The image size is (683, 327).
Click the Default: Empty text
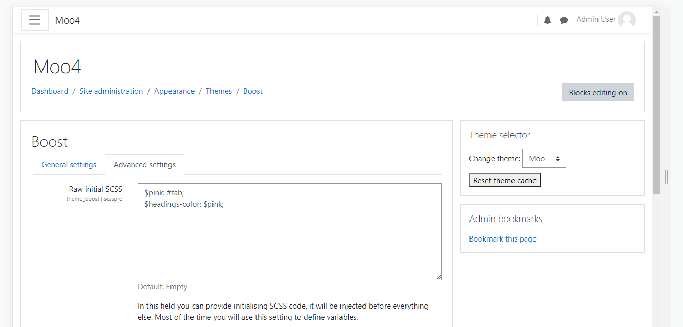(163, 287)
